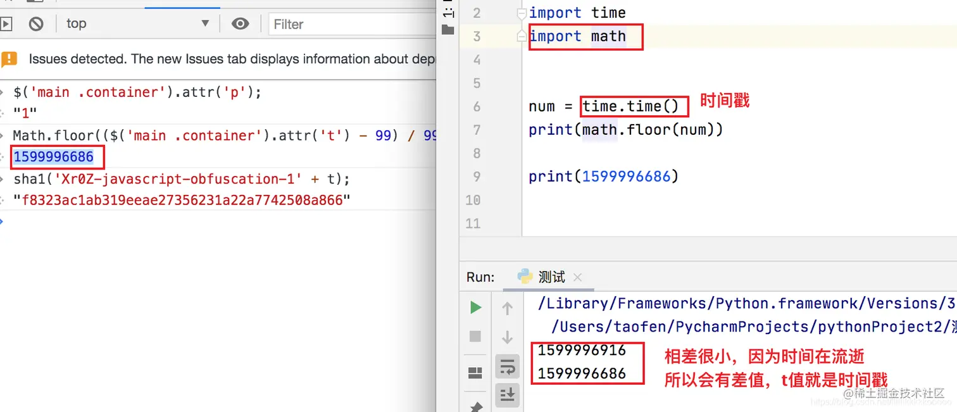The width and height of the screenshot is (957, 412).
Task: Toggle scroll to end of Run output
Action: click(507, 394)
